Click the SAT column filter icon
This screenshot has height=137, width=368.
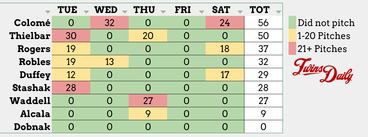coord(240,12)
